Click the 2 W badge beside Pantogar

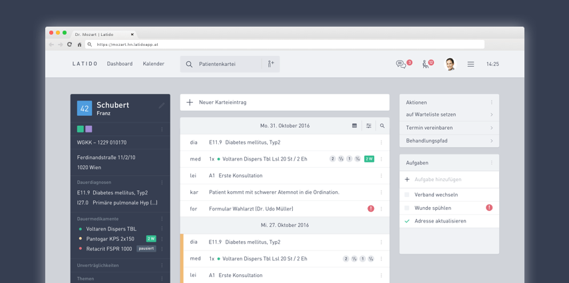pos(151,238)
